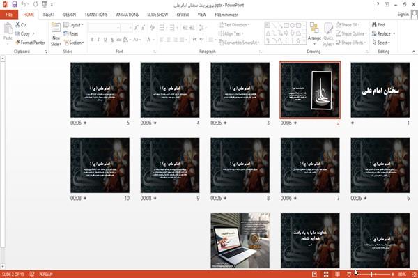Toggle Bold formatting
This screenshot has height=278, width=418.
92,40
